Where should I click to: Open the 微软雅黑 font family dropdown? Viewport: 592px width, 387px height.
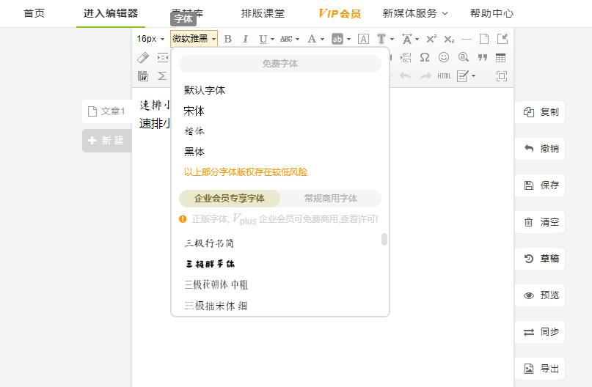point(194,38)
